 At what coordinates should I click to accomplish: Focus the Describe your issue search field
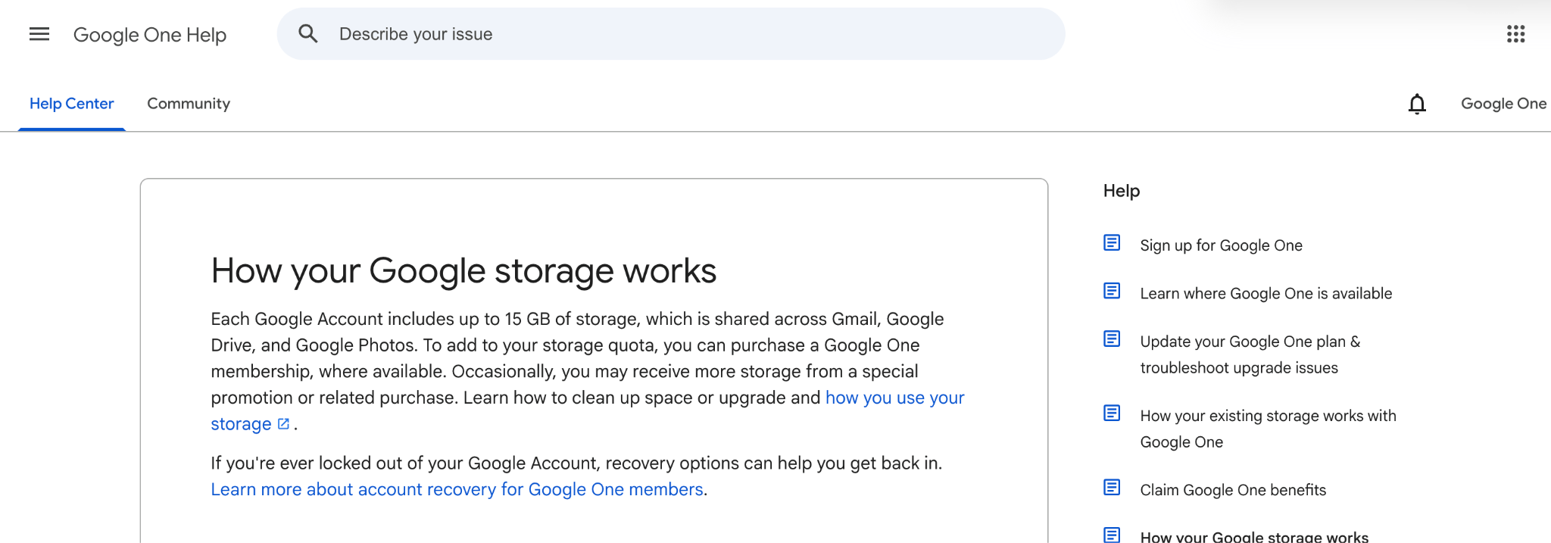click(x=671, y=34)
